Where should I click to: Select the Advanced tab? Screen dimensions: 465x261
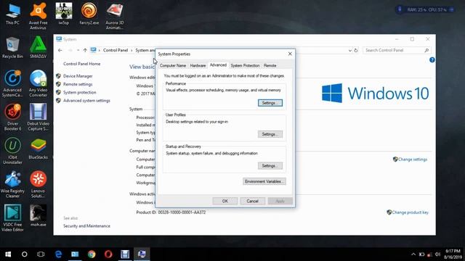coord(218,65)
